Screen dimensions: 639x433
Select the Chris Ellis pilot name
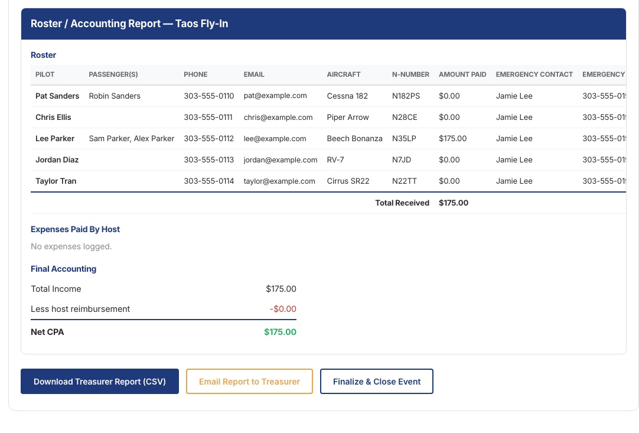pyautogui.click(x=53, y=117)
